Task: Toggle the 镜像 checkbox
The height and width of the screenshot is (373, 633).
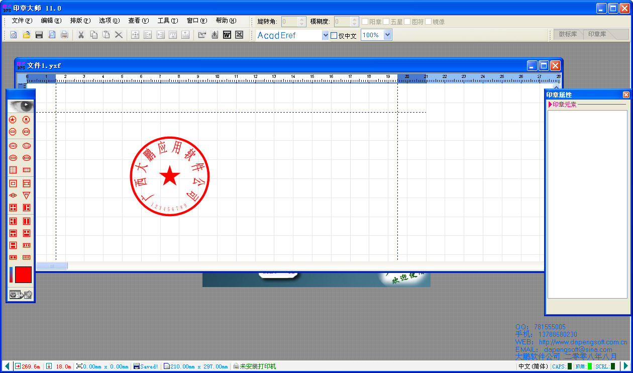Action: pos(429,22)
